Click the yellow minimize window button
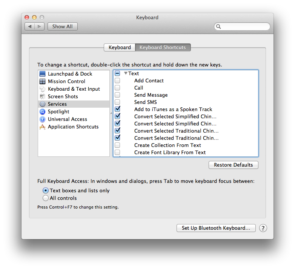The width and height of the screenshot is (295, 269). pyautogui.click(x=34, y=17)
